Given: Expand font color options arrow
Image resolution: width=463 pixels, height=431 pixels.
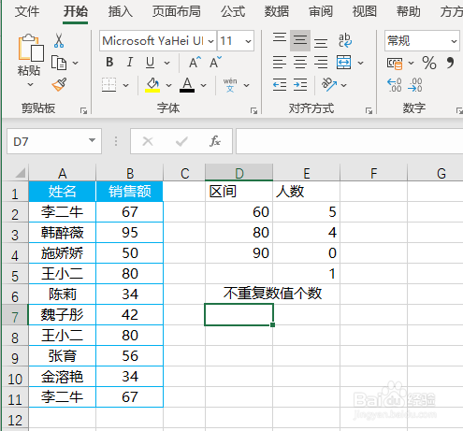Looking at the screenshot, I should pyautogui.click(x=203, y=85).
